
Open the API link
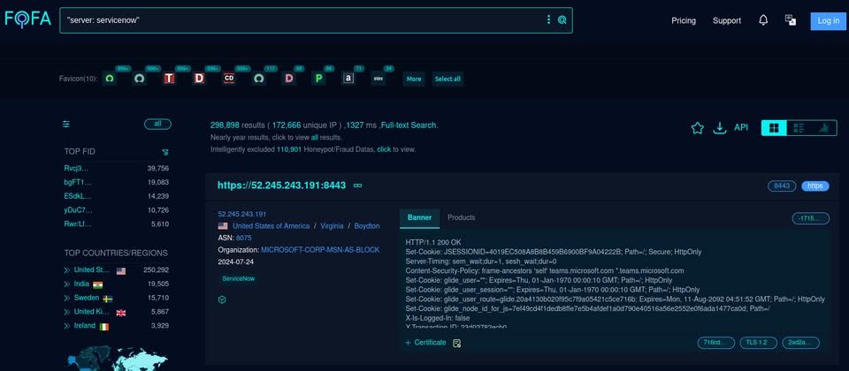tap(741, 128)
